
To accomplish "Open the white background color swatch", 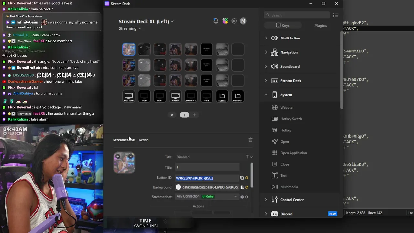I will click(178, 187).
